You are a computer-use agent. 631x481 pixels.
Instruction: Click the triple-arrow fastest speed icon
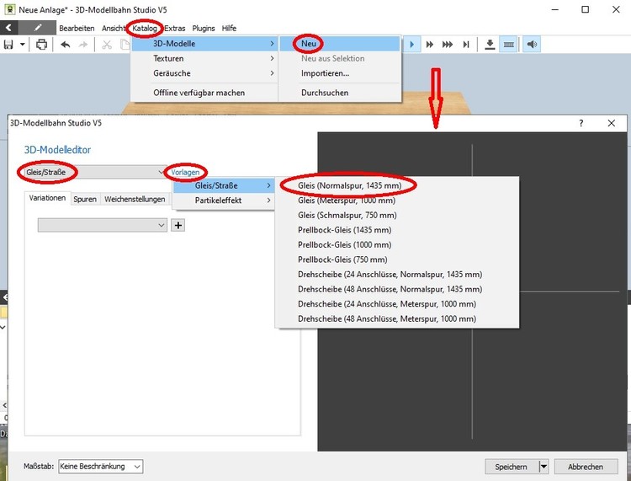(447, 45)
